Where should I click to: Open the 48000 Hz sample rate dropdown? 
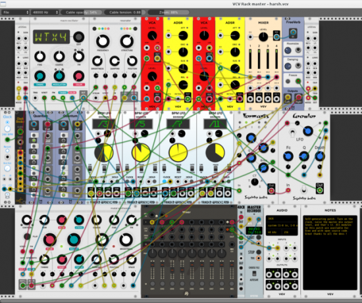tap(45, 12)
